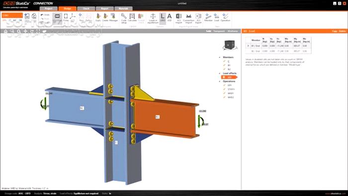This screenshot has width=348, height=196.
Task: Click home view icon in viewport toolbar
Action: click(x=5, y=31)
